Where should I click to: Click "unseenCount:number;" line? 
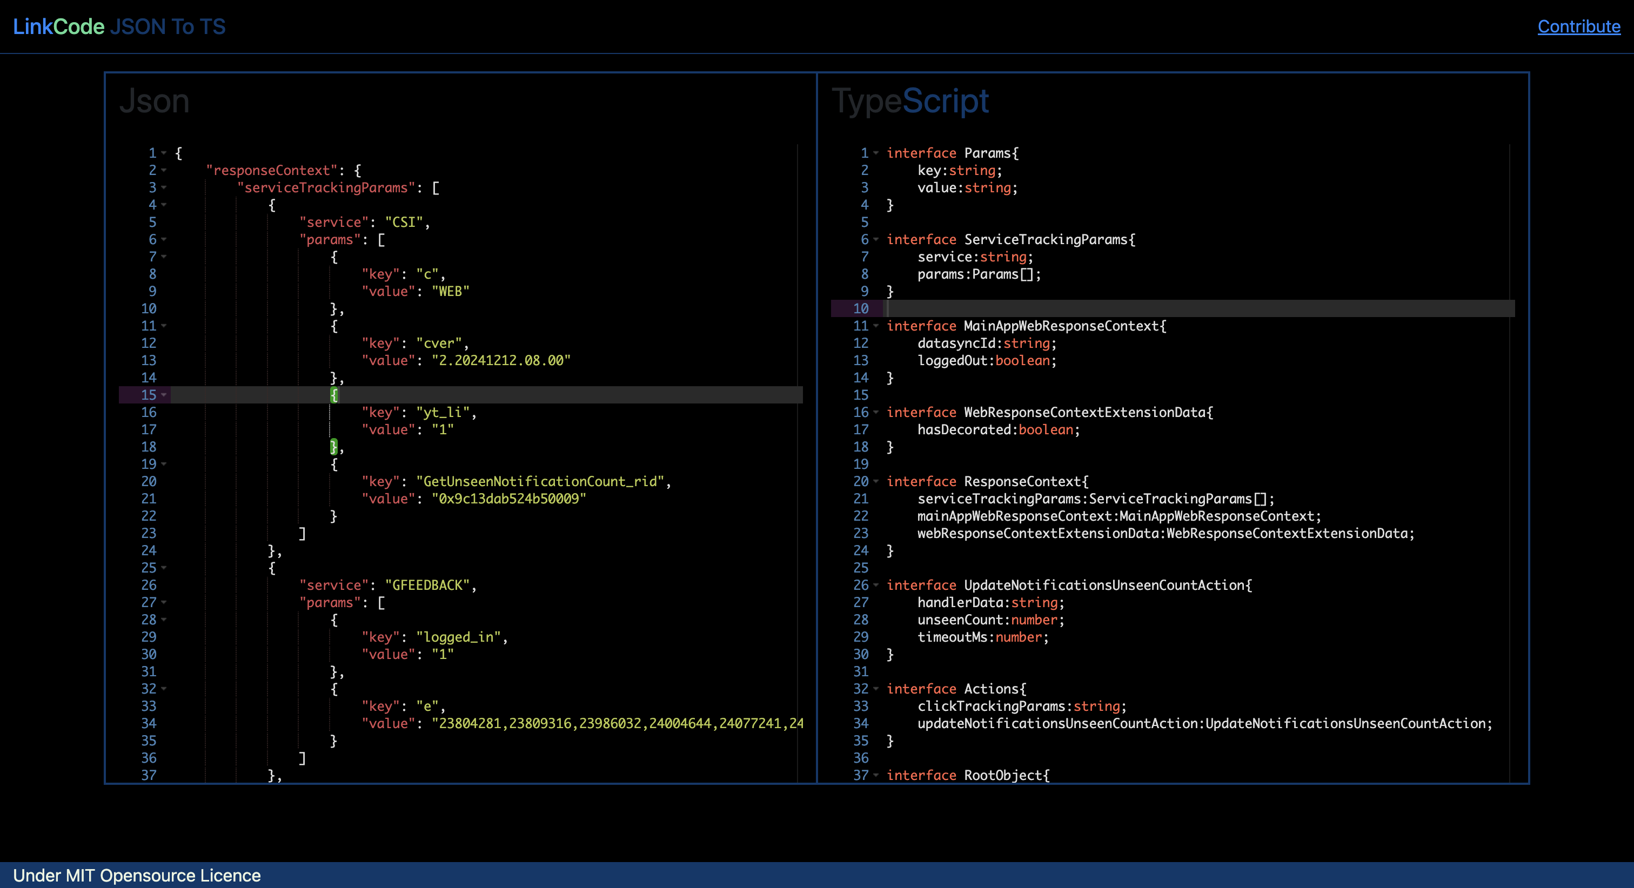click(x=991, y=620)
